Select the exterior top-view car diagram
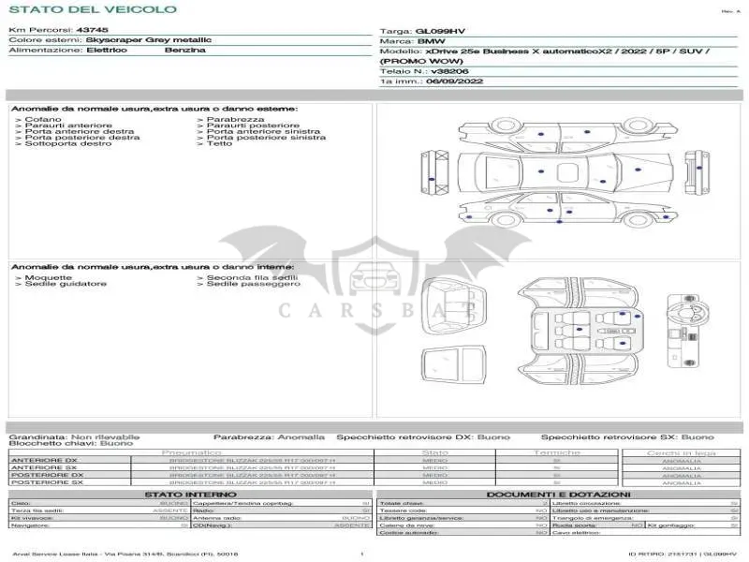Screen dimensions: 749x562 pyautogui.click(x=566, y=172)
